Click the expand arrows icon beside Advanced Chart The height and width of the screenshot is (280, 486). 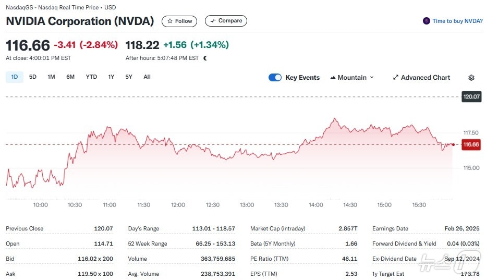coord(395,78)
